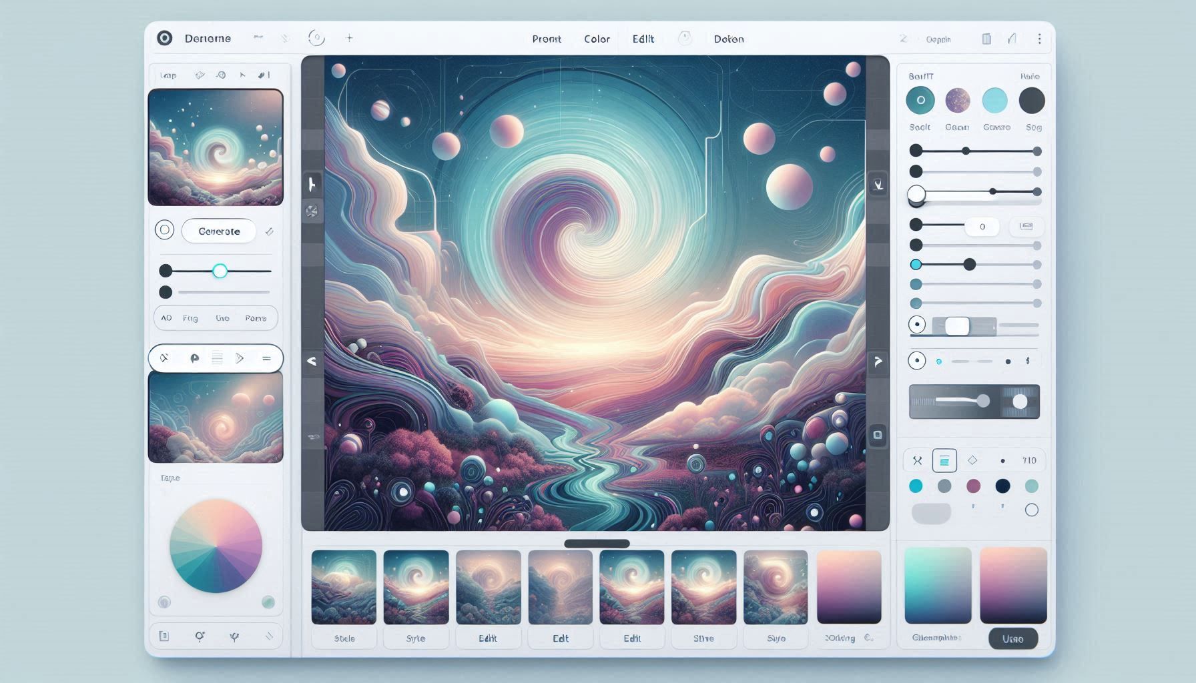Select the empty circle radio below swatches
Screen dimensions: 1196x683
pos(1031,510)
